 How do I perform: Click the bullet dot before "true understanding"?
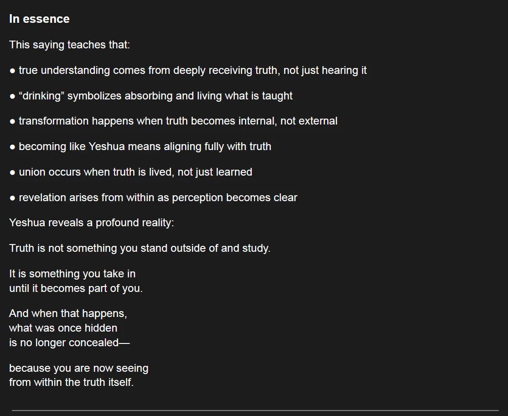[x=12, y=71]
